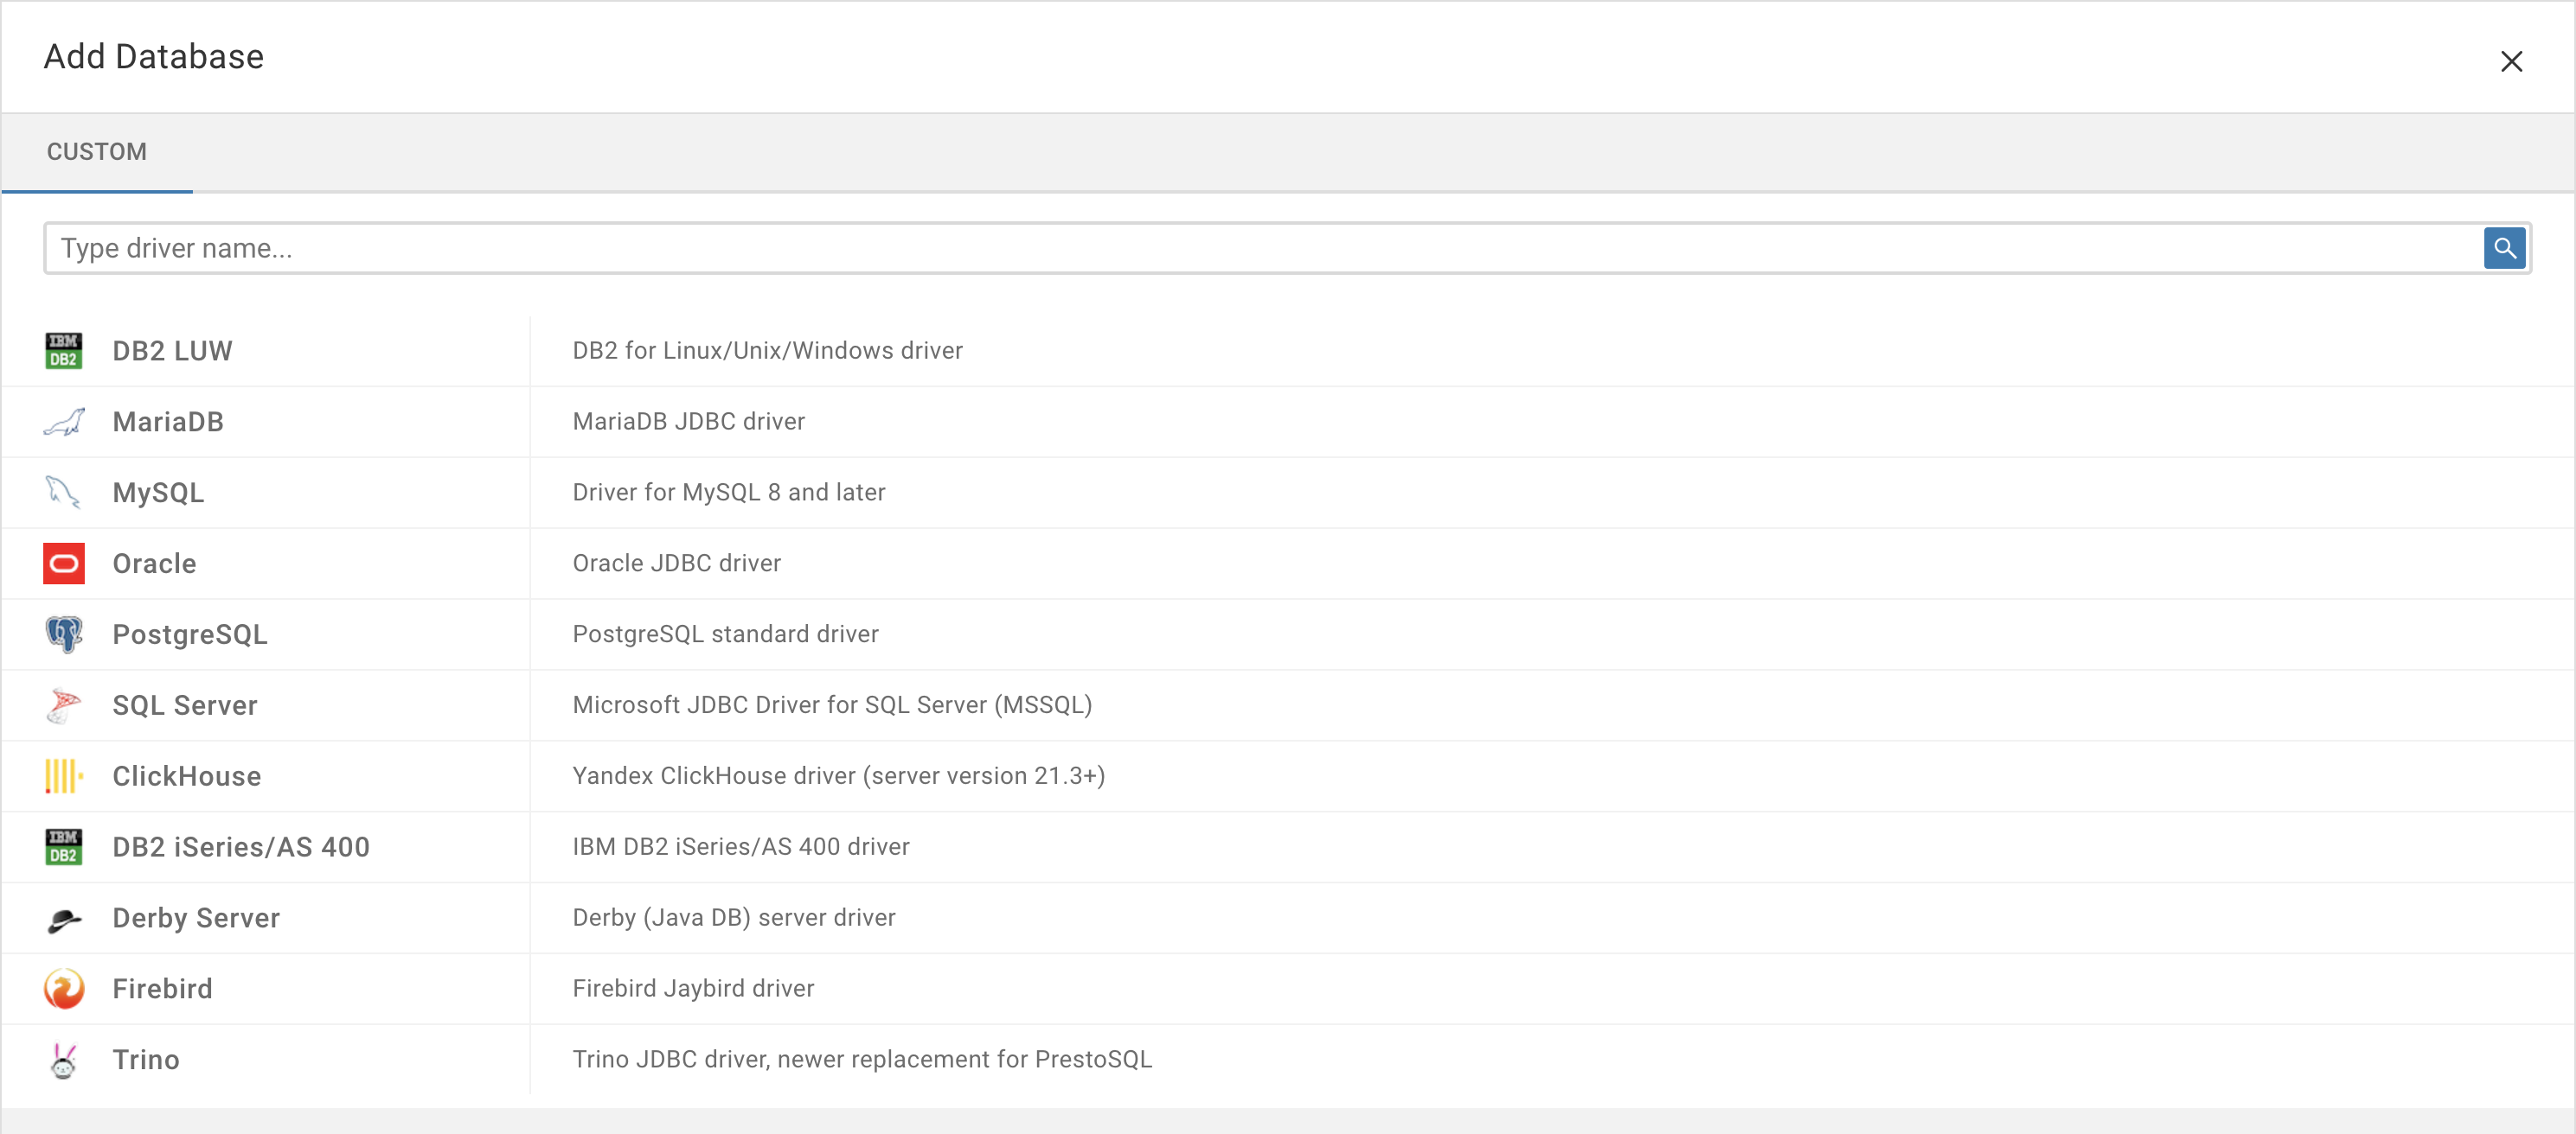Screen dimensions: 2576x1134
Task: Select the Firebird Jaybird driver entry
Action: pyautogui.click(x=693, y=988)
